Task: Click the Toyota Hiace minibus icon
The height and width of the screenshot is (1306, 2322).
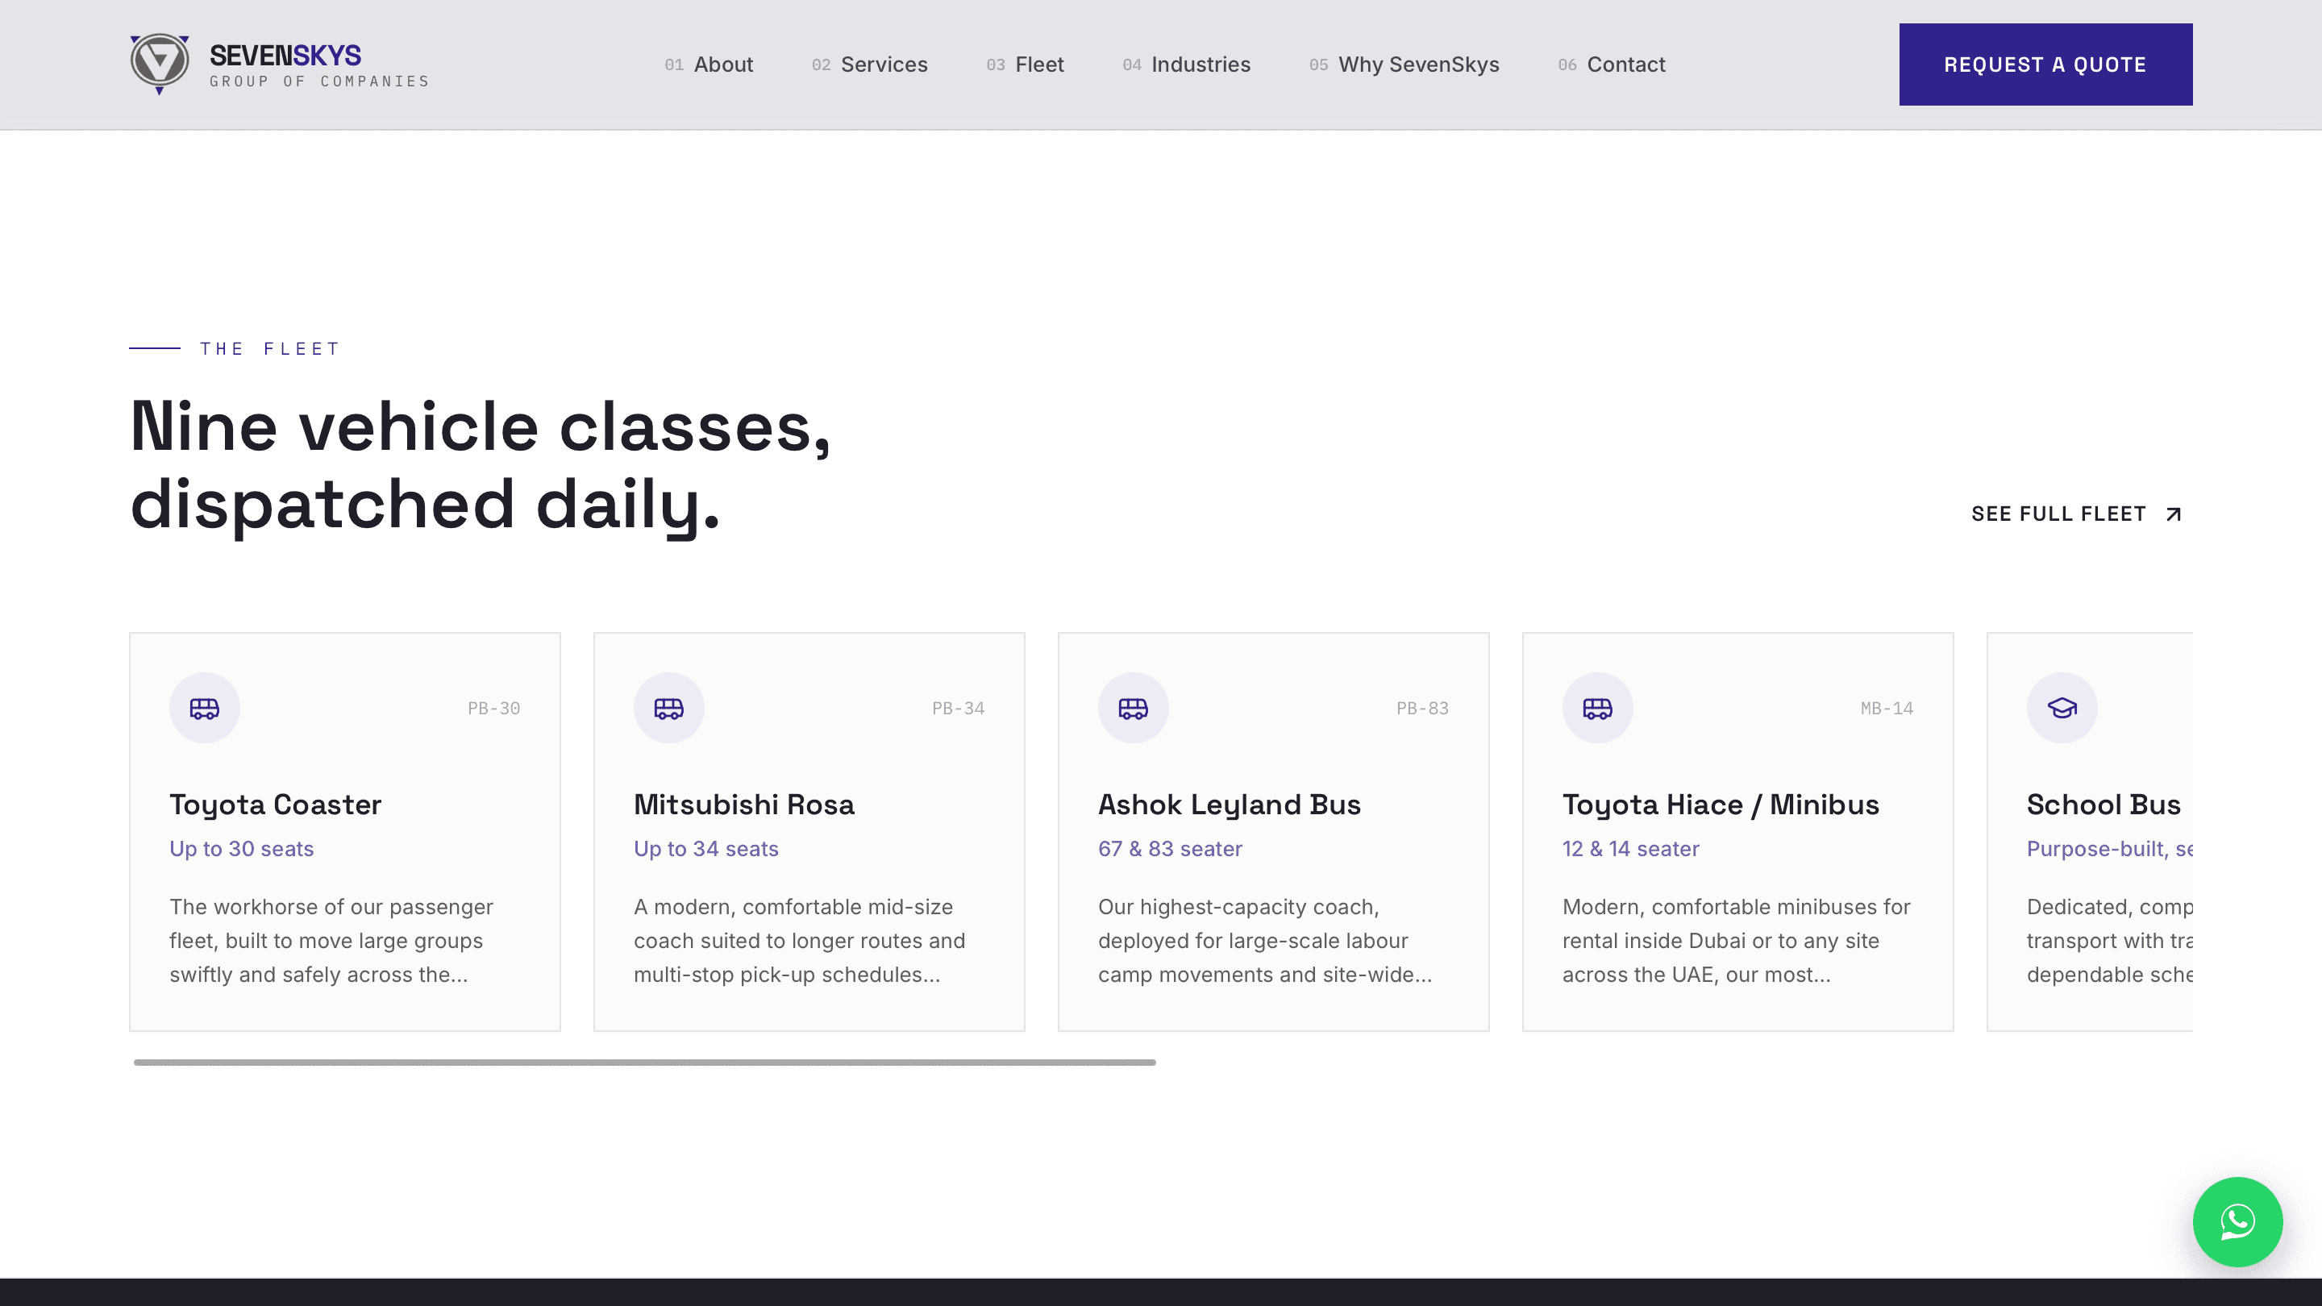Action: 1597,708
